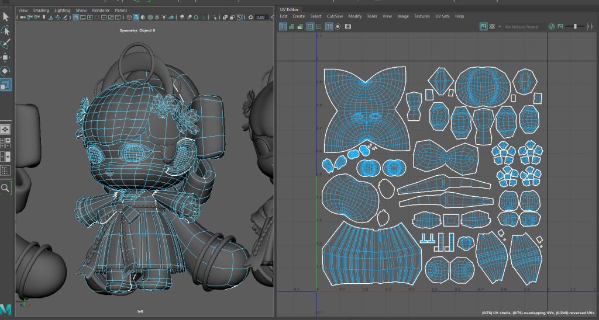Toggle the Ambient Occlusion icon

(x=183, y=17)
